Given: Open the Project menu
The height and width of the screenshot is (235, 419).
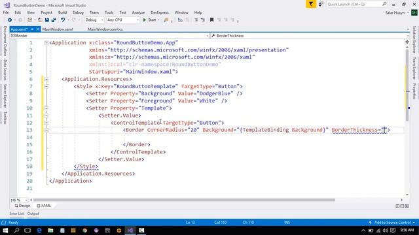Looking at the screenshot, I should point(46,12).
